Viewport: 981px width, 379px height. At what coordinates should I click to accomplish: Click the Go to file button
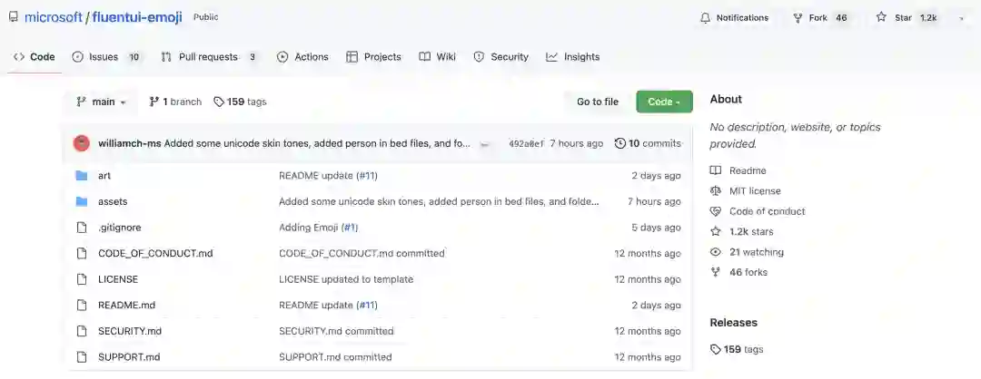click(x=597, y=102)
